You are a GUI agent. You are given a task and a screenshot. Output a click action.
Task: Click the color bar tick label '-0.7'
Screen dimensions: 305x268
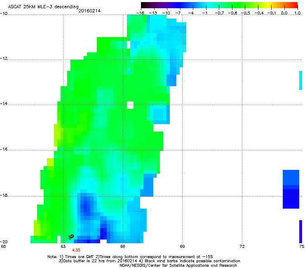(219, 13)
